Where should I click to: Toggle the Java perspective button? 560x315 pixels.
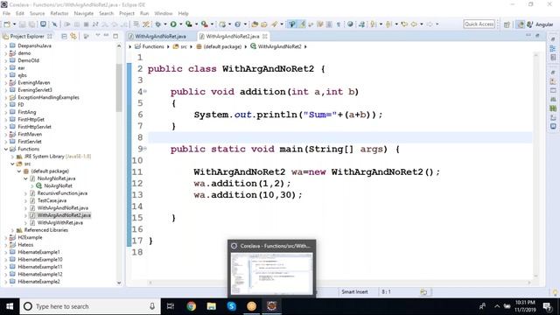click(x=521, y=24)
